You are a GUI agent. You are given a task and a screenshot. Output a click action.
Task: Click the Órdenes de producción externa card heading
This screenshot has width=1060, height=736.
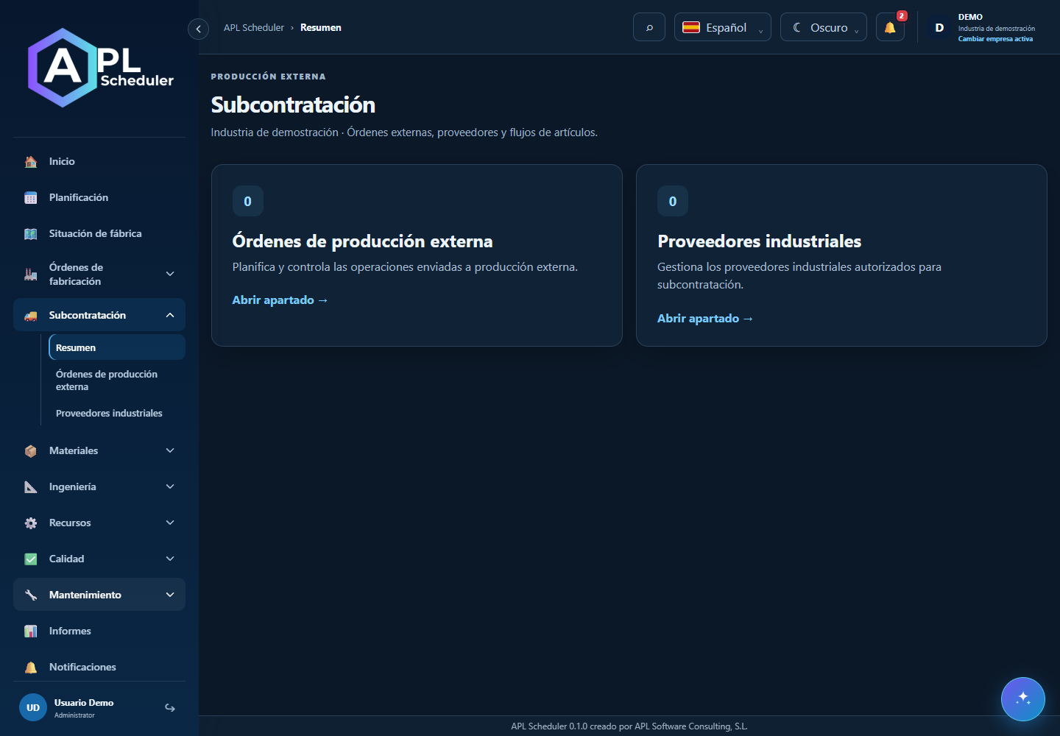(362, 241)
